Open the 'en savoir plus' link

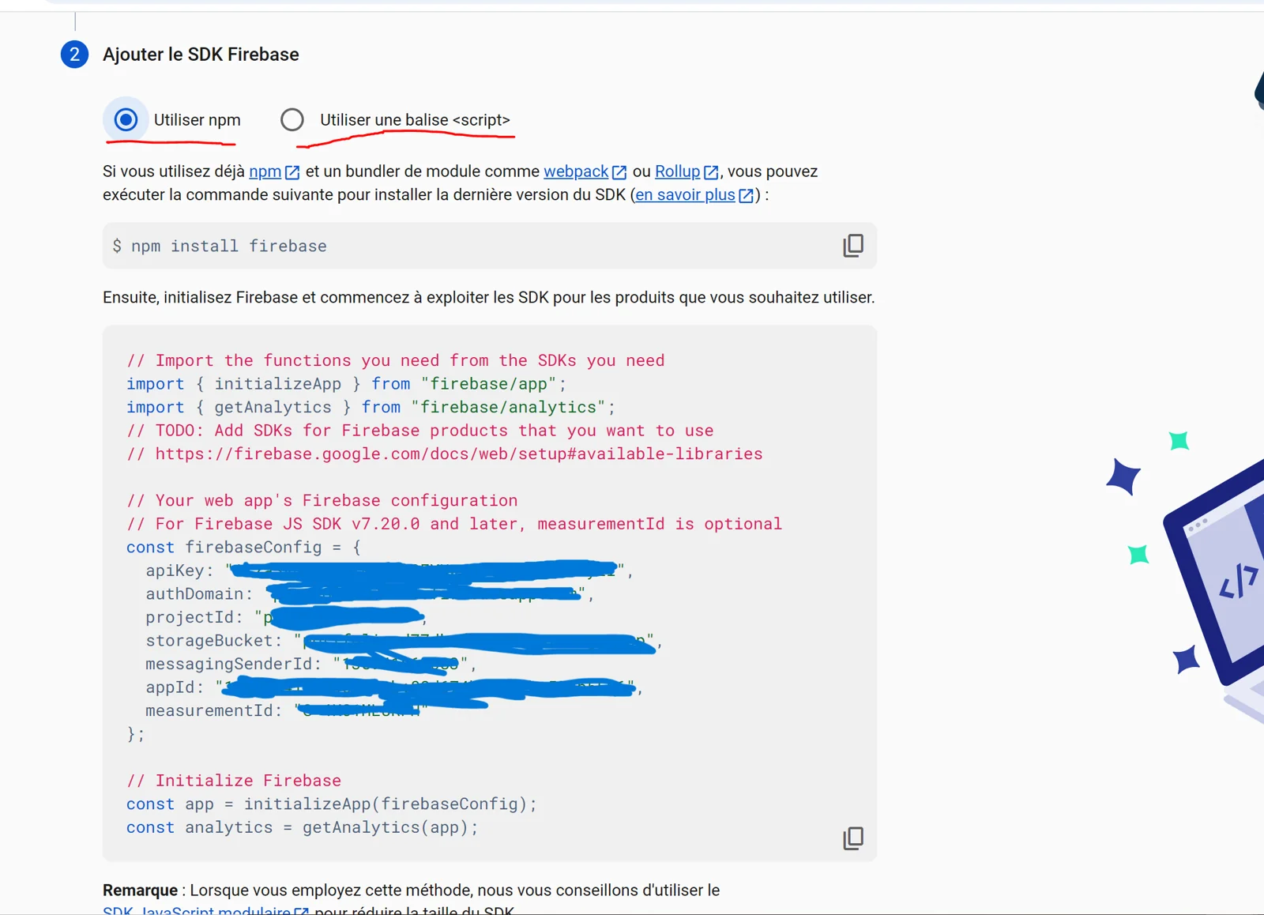point(685,194)
